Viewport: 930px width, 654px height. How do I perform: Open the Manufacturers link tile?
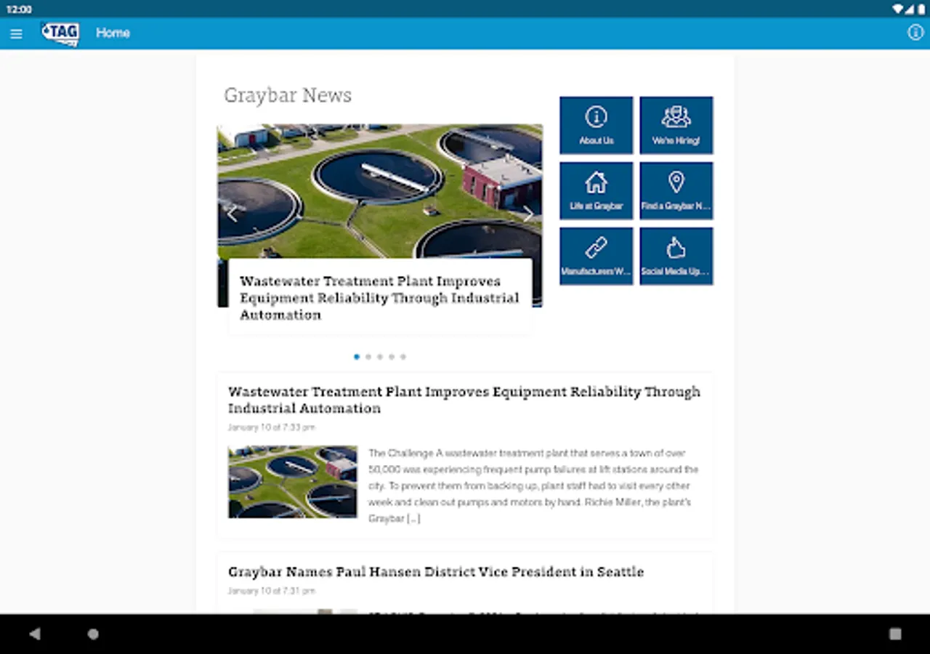[x=597, y=256]
